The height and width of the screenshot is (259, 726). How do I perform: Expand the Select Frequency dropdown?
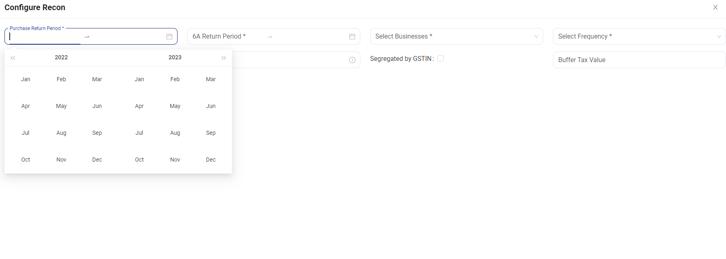tap(639, 37)
